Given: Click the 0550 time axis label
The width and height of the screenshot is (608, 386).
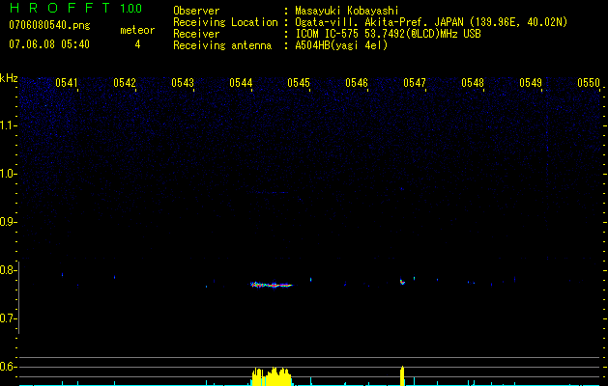Looking at the screenshot, I should 589,83.
